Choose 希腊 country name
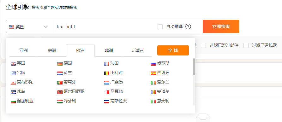 coord(21,73)
